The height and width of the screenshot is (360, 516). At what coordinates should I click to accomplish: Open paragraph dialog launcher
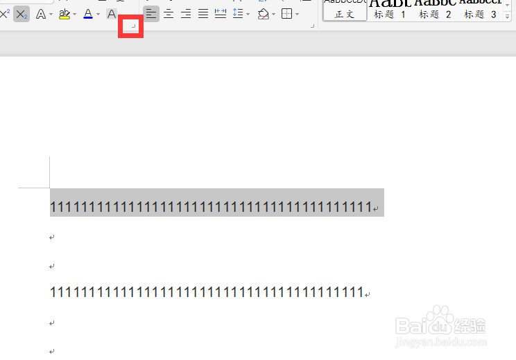(x=312, y=26)
